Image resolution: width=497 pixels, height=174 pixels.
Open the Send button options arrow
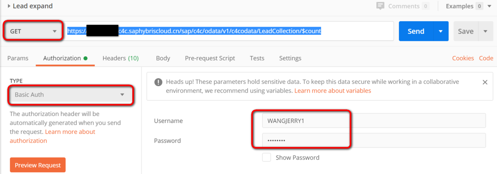(440, 31)
